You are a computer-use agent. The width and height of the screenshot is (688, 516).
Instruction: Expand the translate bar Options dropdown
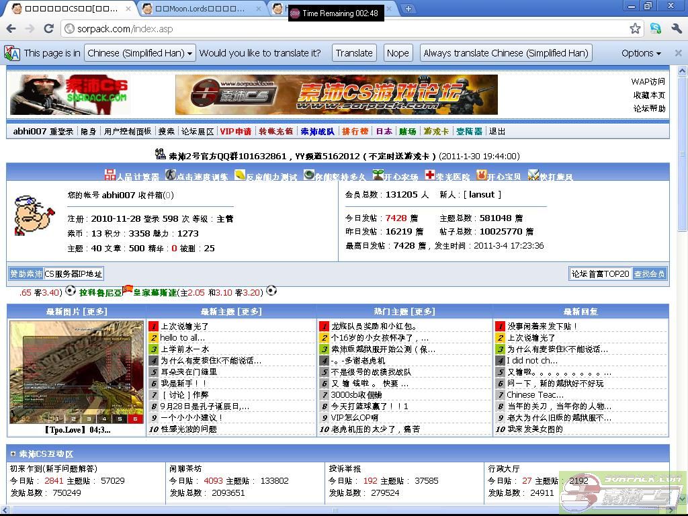[641, 53]
